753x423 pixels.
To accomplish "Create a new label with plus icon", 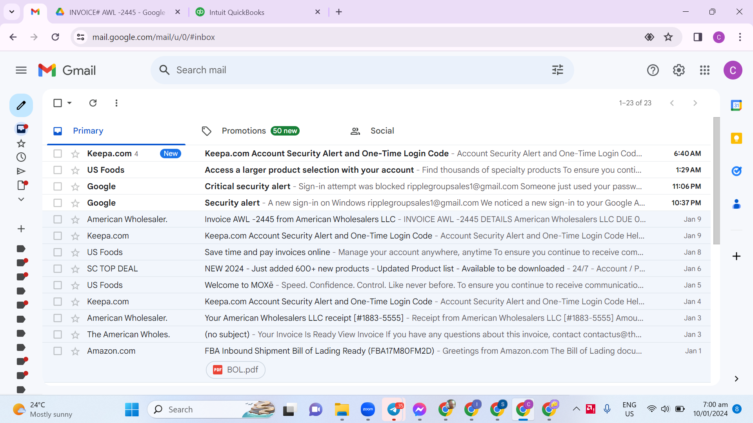I will tap(21, 229).
